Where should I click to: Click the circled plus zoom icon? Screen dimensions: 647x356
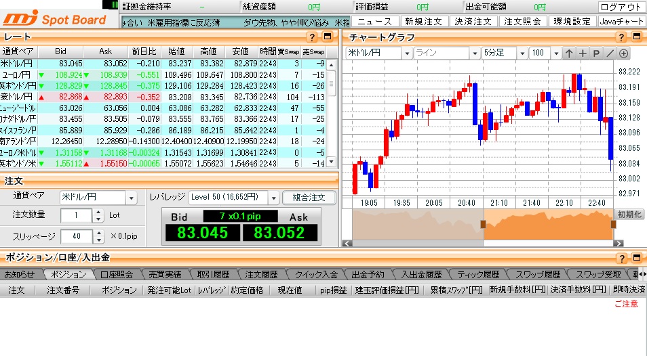click(x=623, y=53)
